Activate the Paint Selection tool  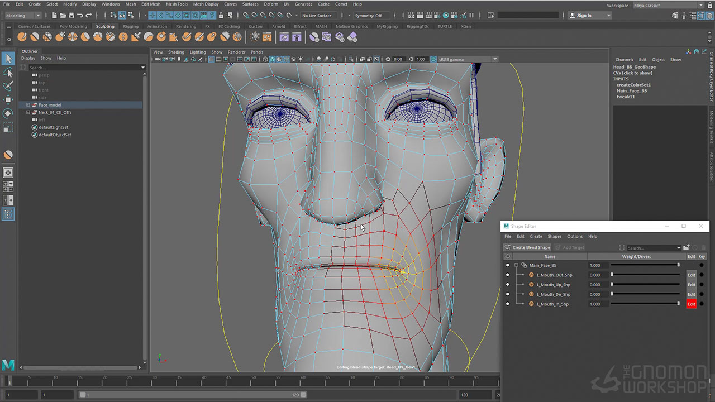pos(8,86)
